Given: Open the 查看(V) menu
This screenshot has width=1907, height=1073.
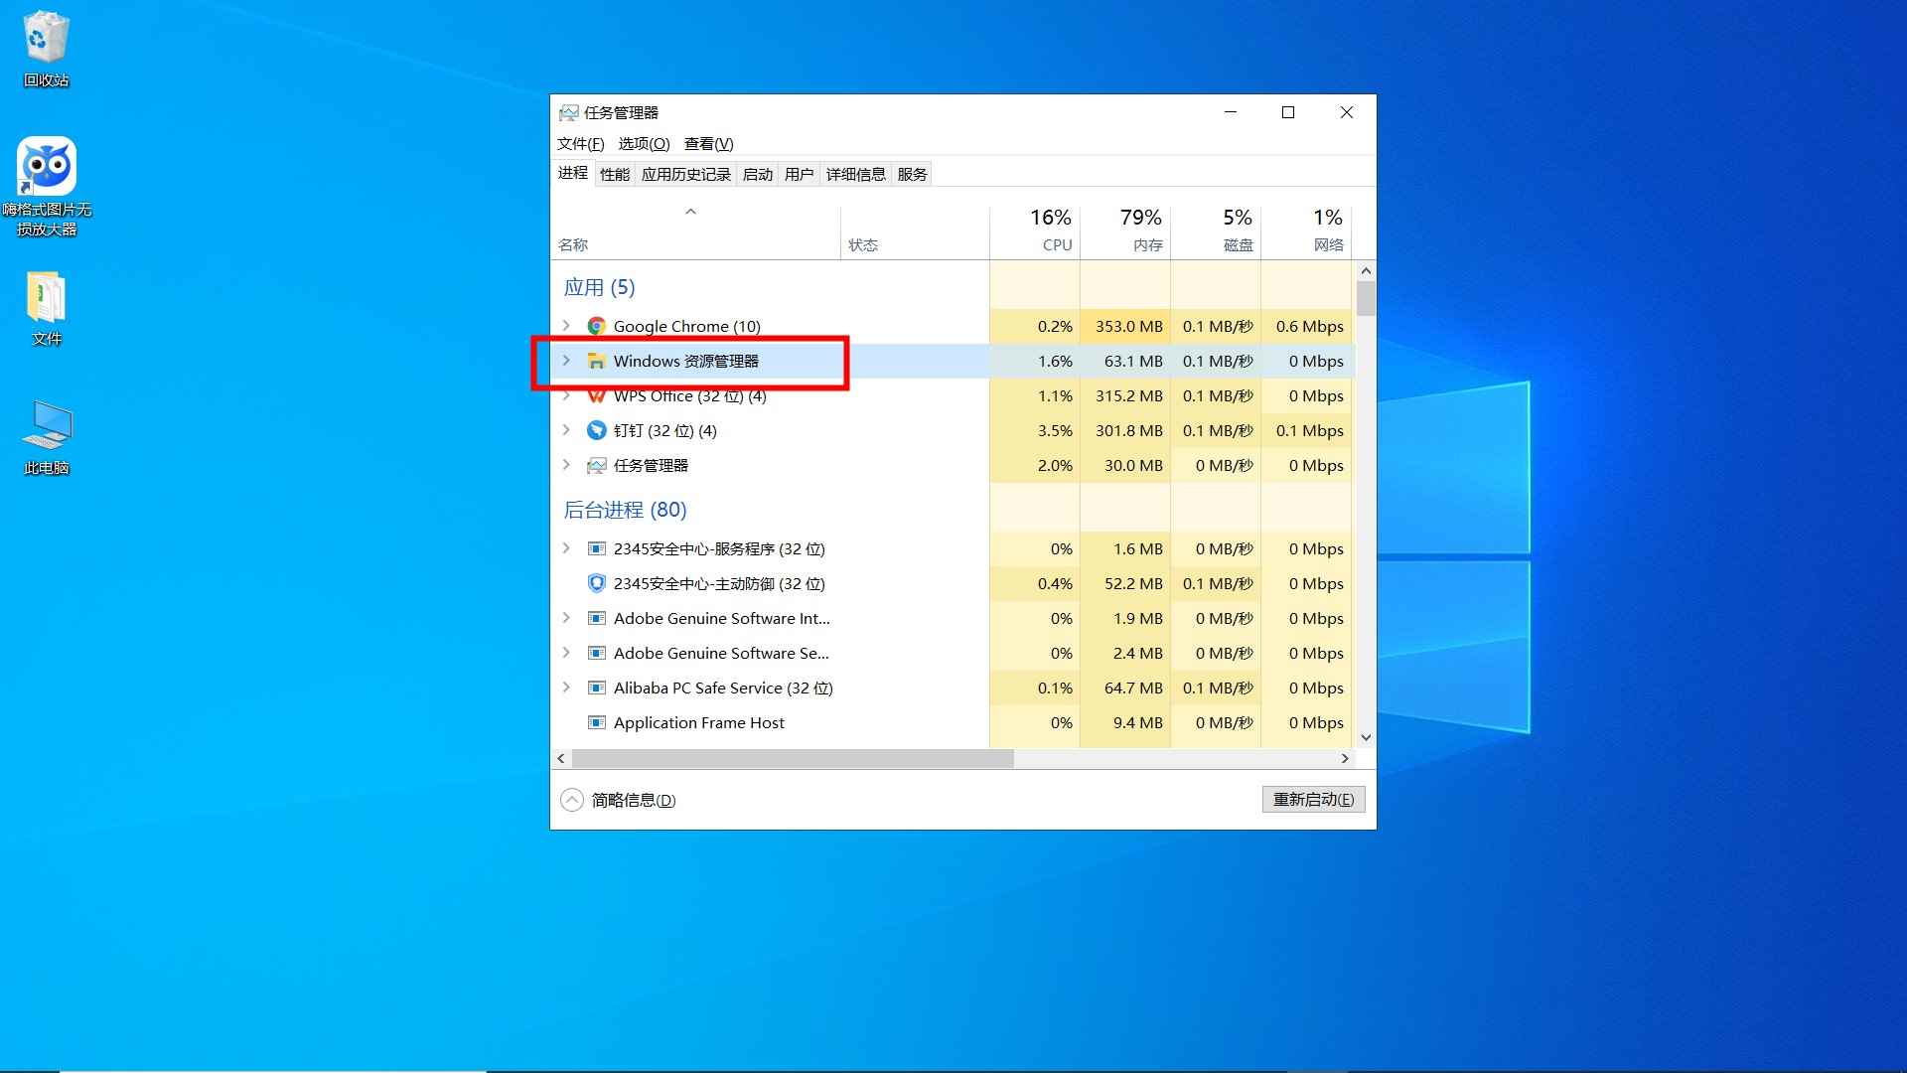Looking at the screenshot, I should (708, 144).
